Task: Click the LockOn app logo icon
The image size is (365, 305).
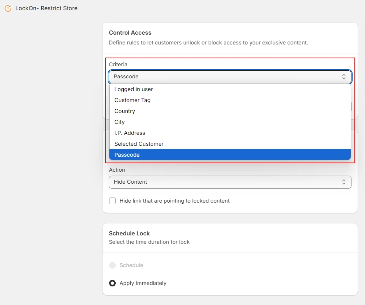Action: coord(8,8)
